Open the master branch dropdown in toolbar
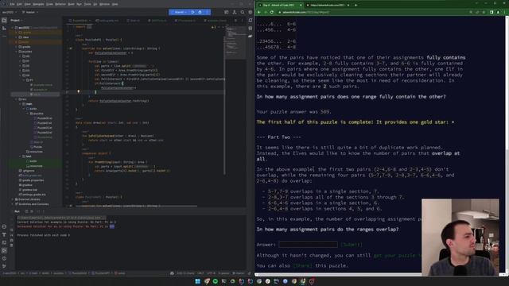 (30, 13)
